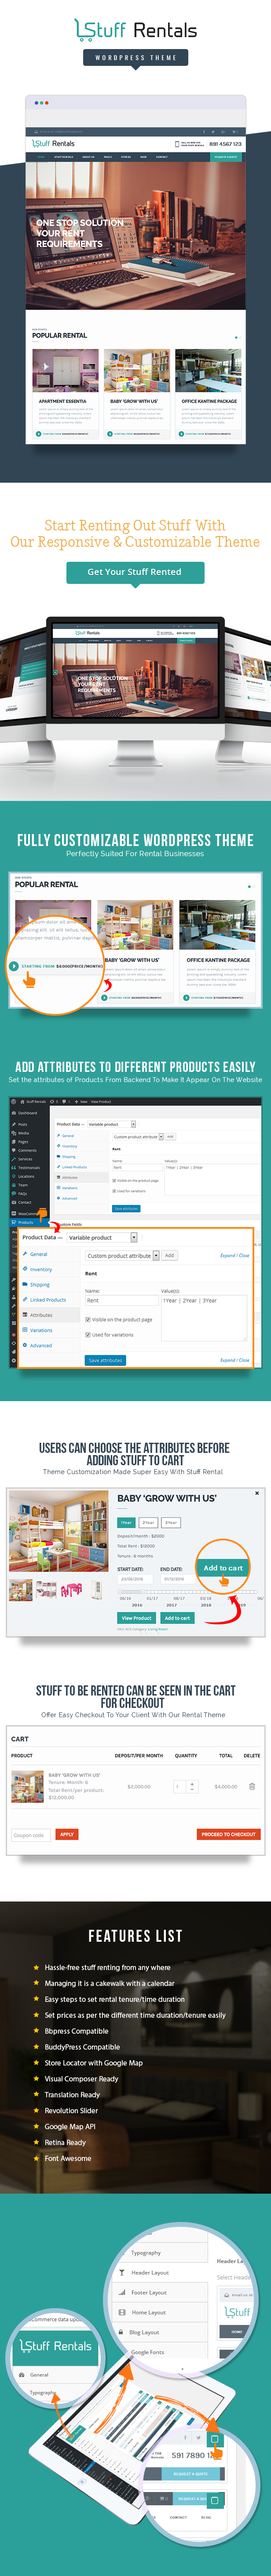Toggle Visible on the product page checkbox

point(88,1319)
